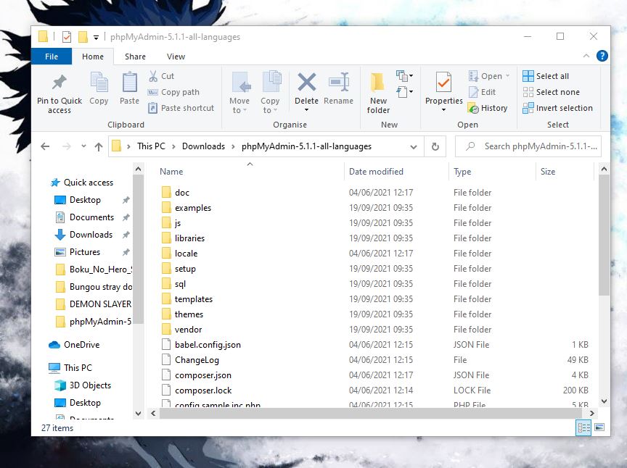Go up one folder level arrow
627x468 pixels.
(x=99, y=146)
